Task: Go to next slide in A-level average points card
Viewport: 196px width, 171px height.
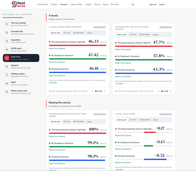Action: tap(105, 91)
